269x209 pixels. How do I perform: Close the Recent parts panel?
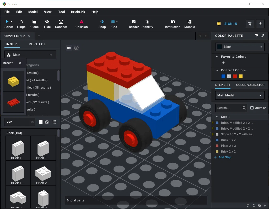click(x=20, y=63)
